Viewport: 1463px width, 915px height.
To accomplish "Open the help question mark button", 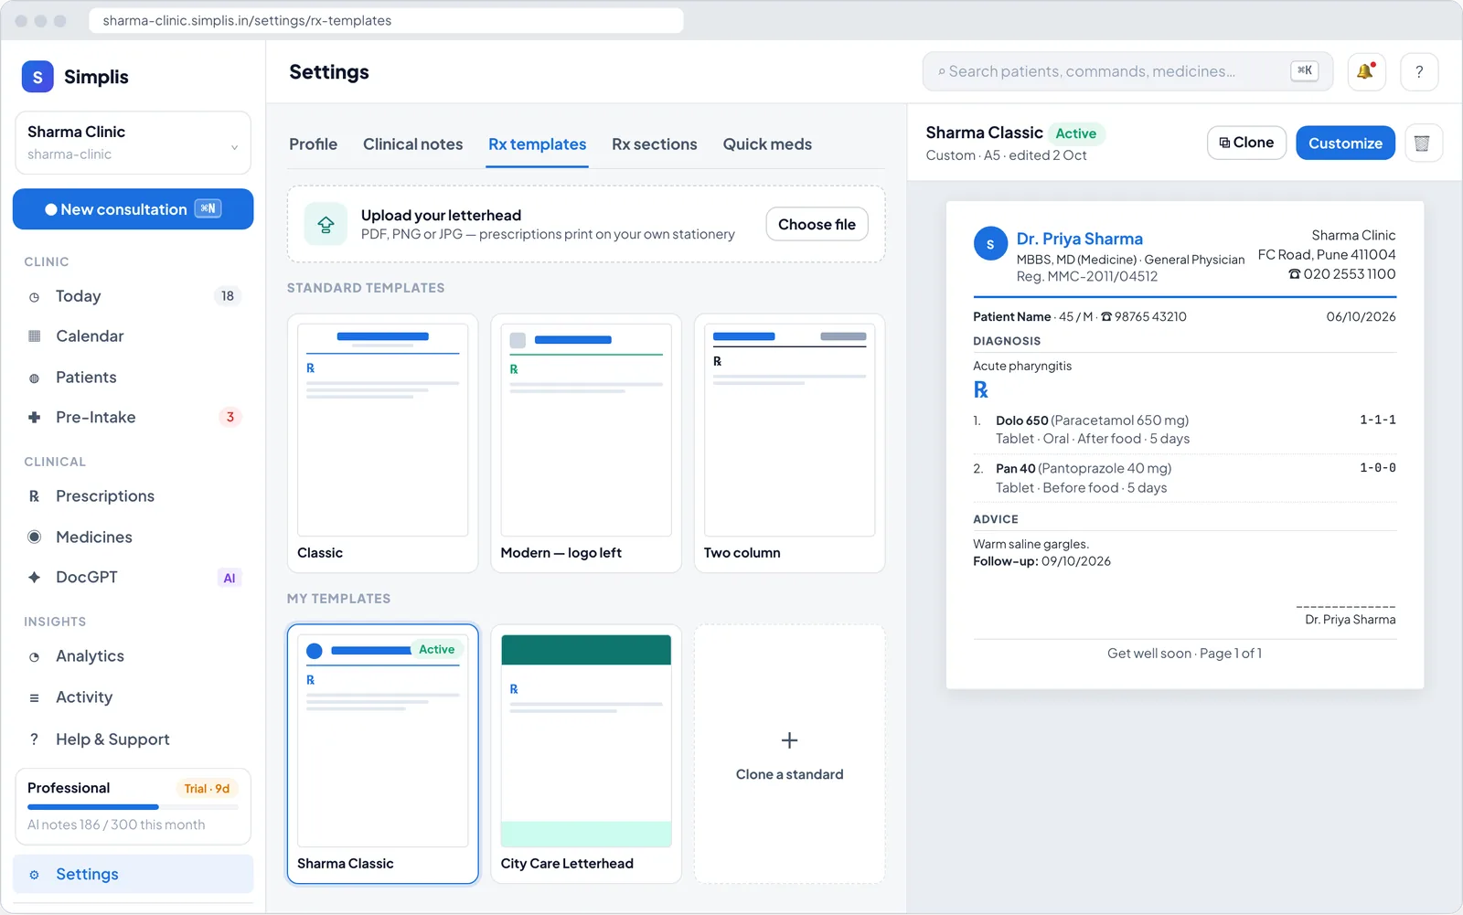I will coord(1419,71).
